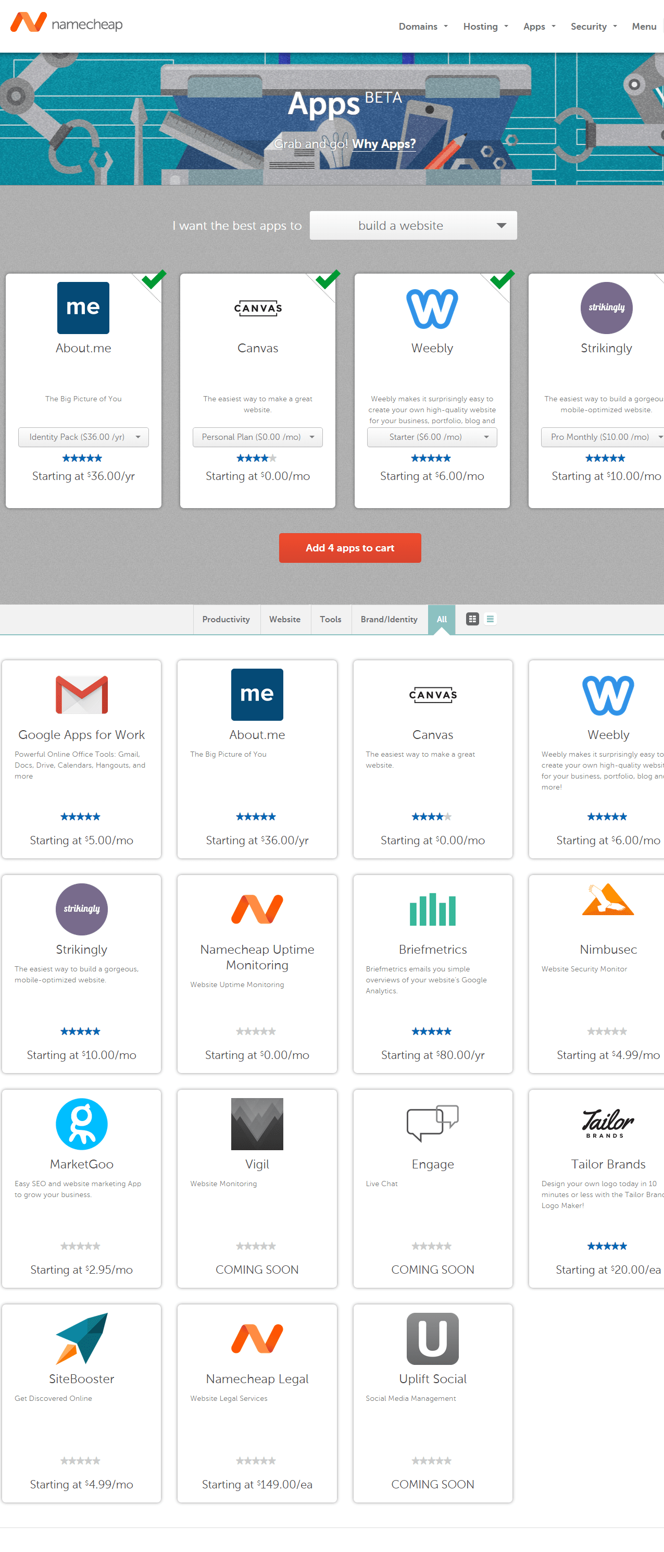Image resolution: width=664 pixels, height=1552 pixels.
Task: Open Nimbusec orange bird icon
Action: 608,900
